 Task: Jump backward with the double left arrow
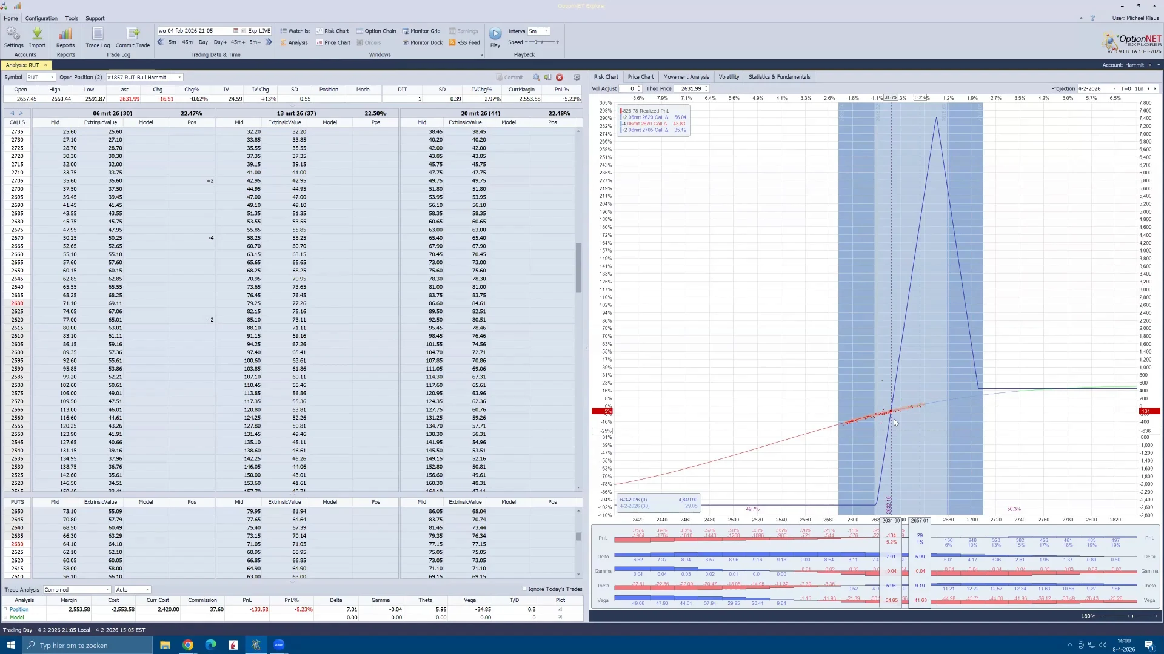pos(161,42)
